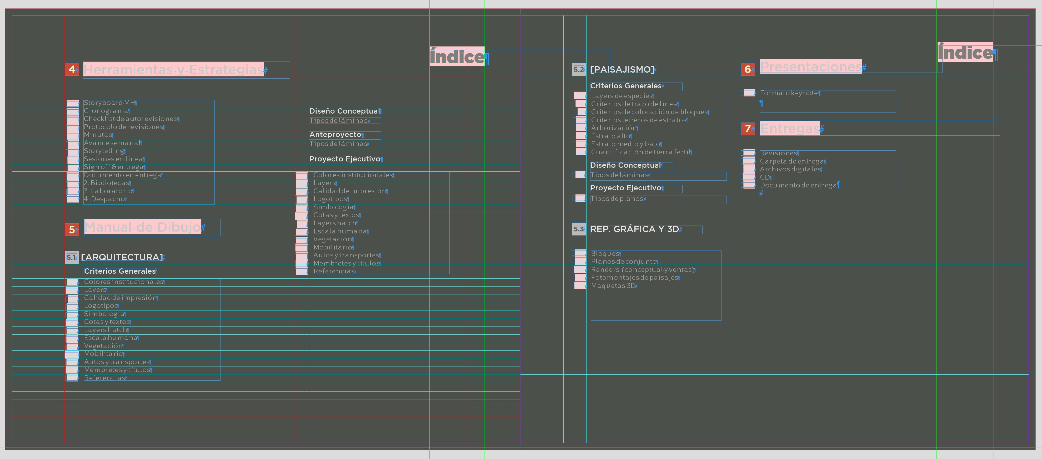Click the Manual de Dibujo title
1042x459 pixels.
pyautogui.click(x=142, y=227)
